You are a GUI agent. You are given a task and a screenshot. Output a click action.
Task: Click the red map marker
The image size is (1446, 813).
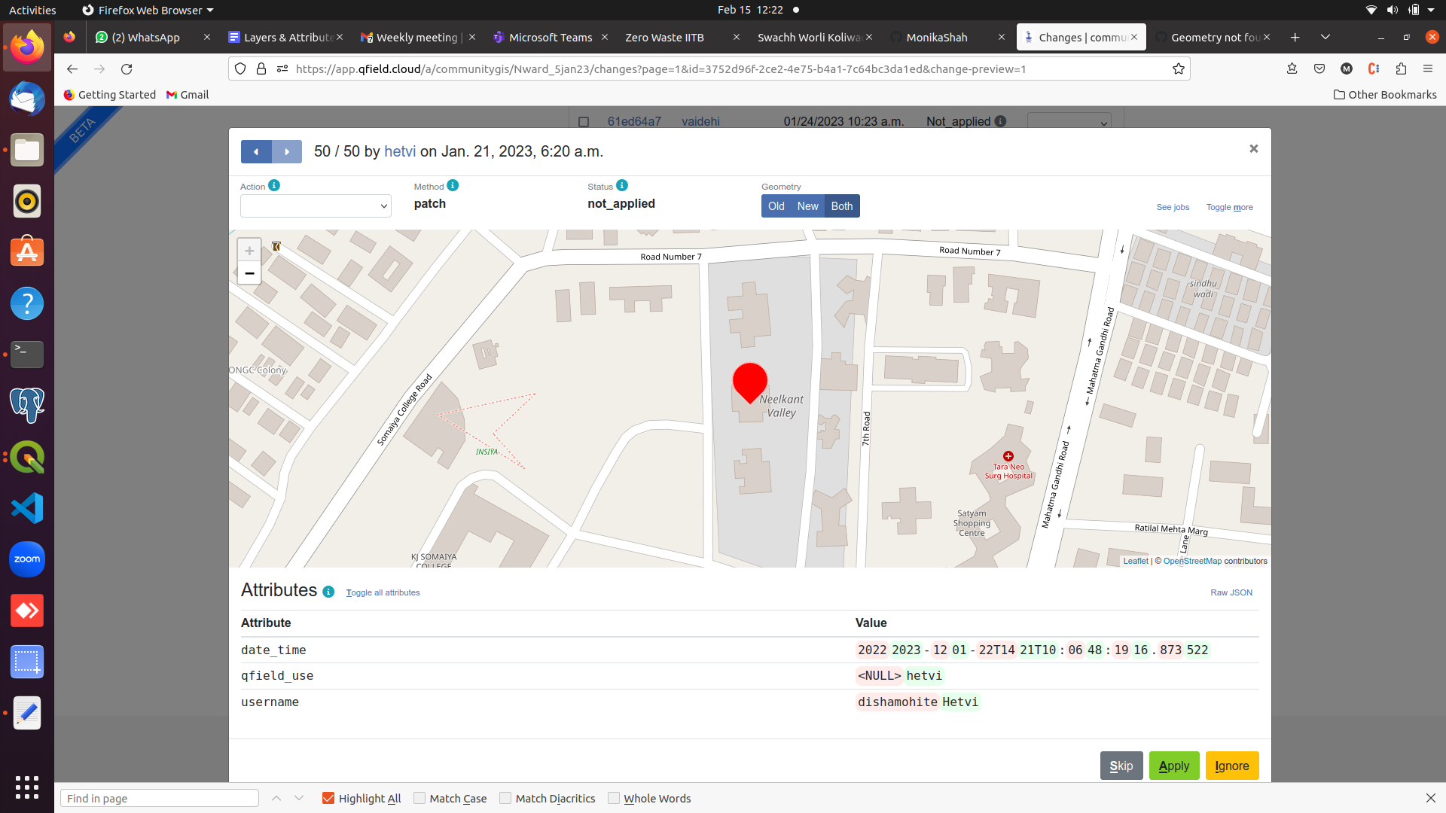point(750,382)
